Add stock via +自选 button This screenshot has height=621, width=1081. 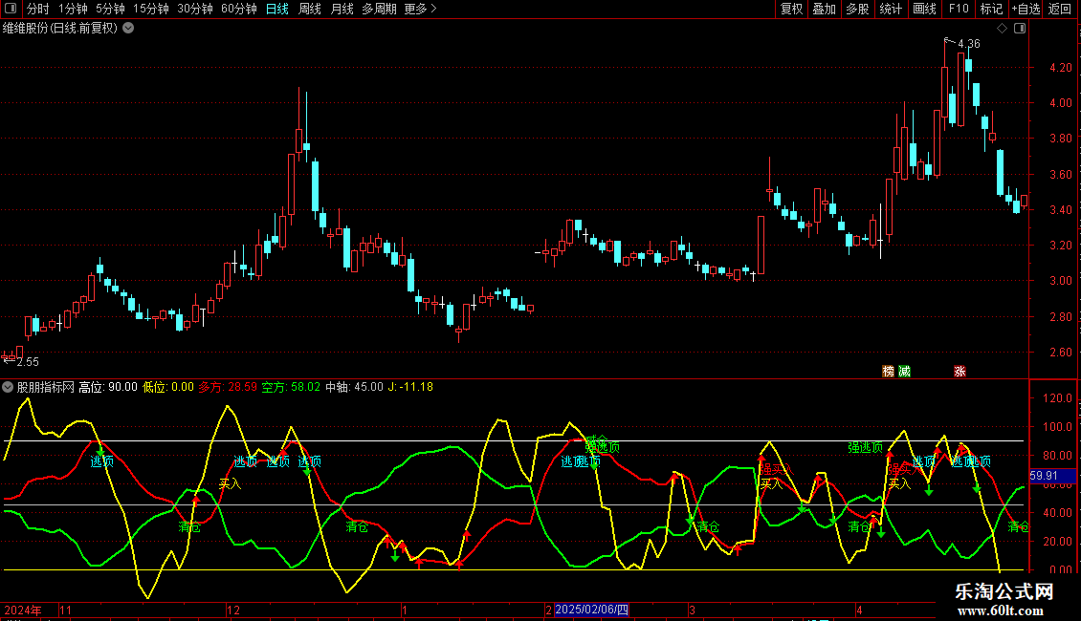(x=1024, y=10)
